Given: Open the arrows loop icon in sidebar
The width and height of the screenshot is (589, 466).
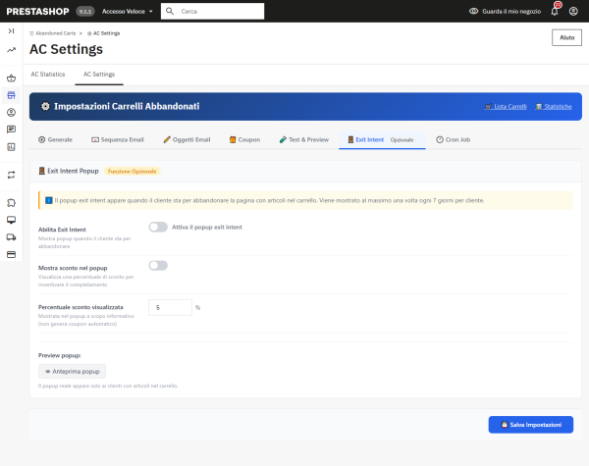Looking at the screenshot, I should tap(11, 175).
